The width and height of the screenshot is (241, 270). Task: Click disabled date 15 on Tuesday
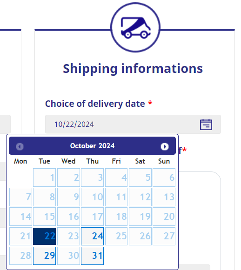(45, 217)
